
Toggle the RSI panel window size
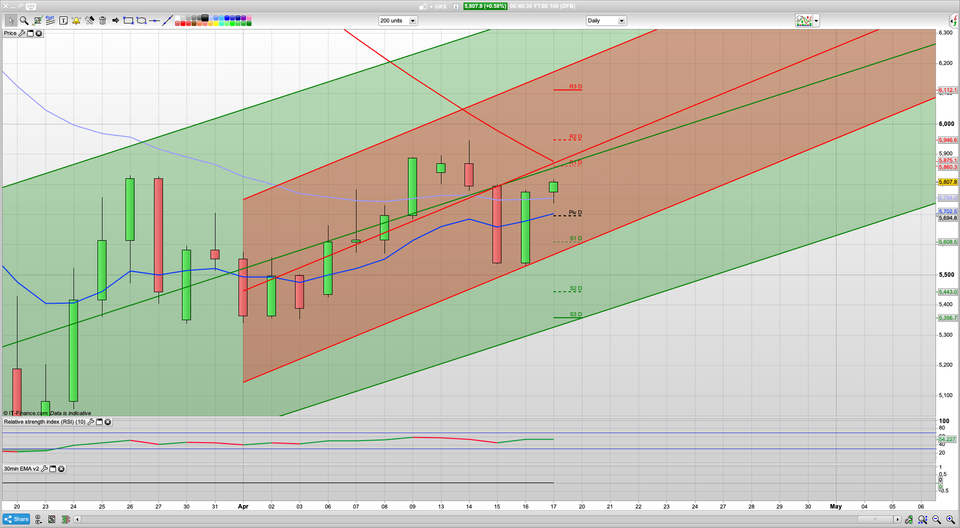tap(99, 422)
